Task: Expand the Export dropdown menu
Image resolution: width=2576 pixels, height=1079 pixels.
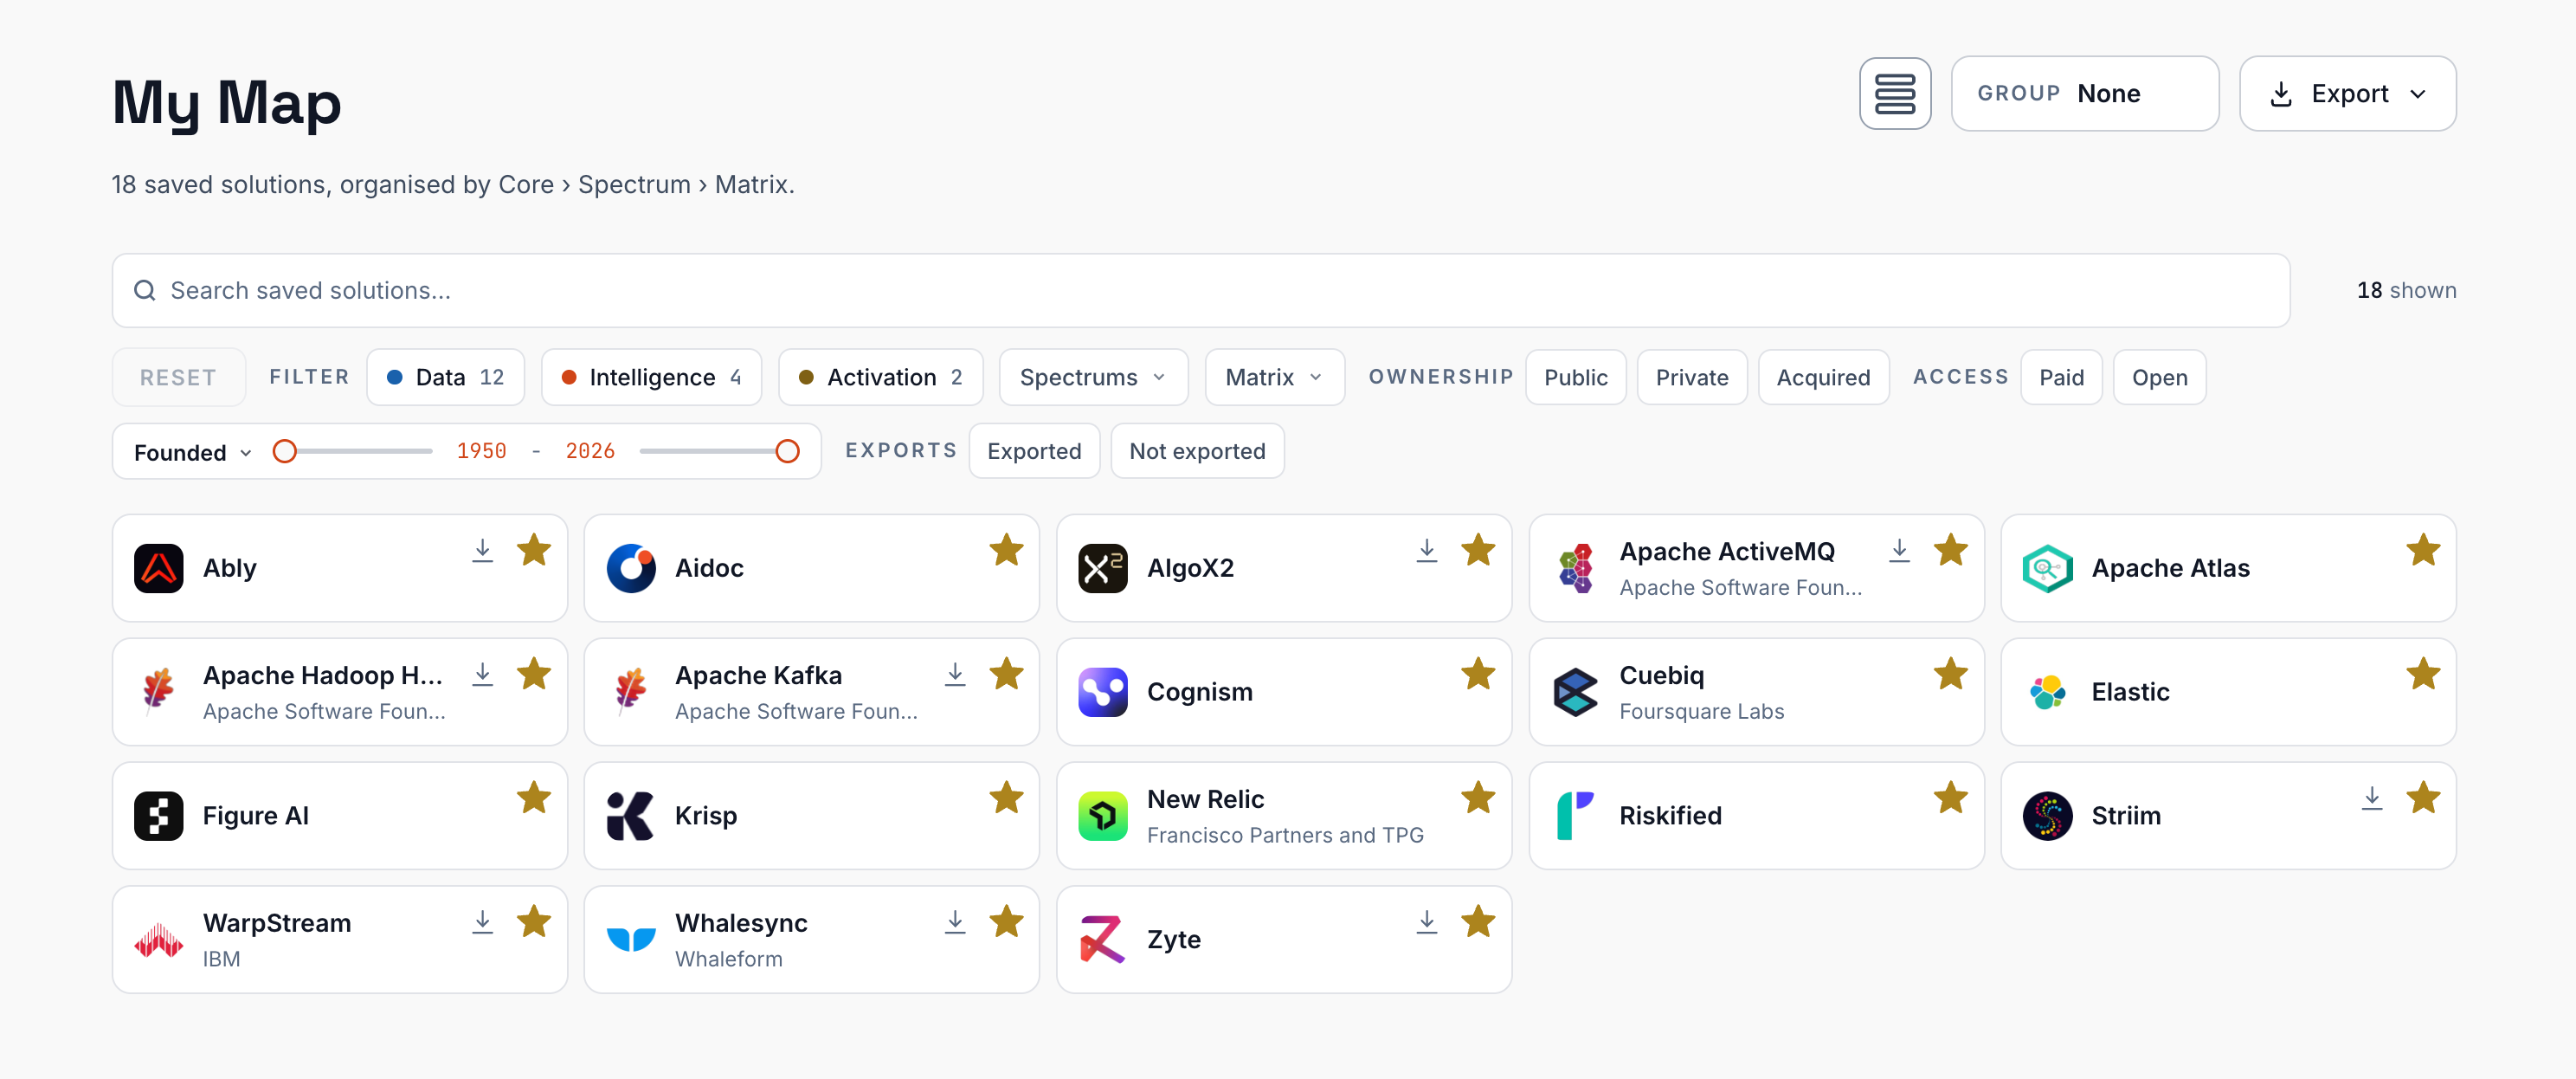Action: 2347,94
